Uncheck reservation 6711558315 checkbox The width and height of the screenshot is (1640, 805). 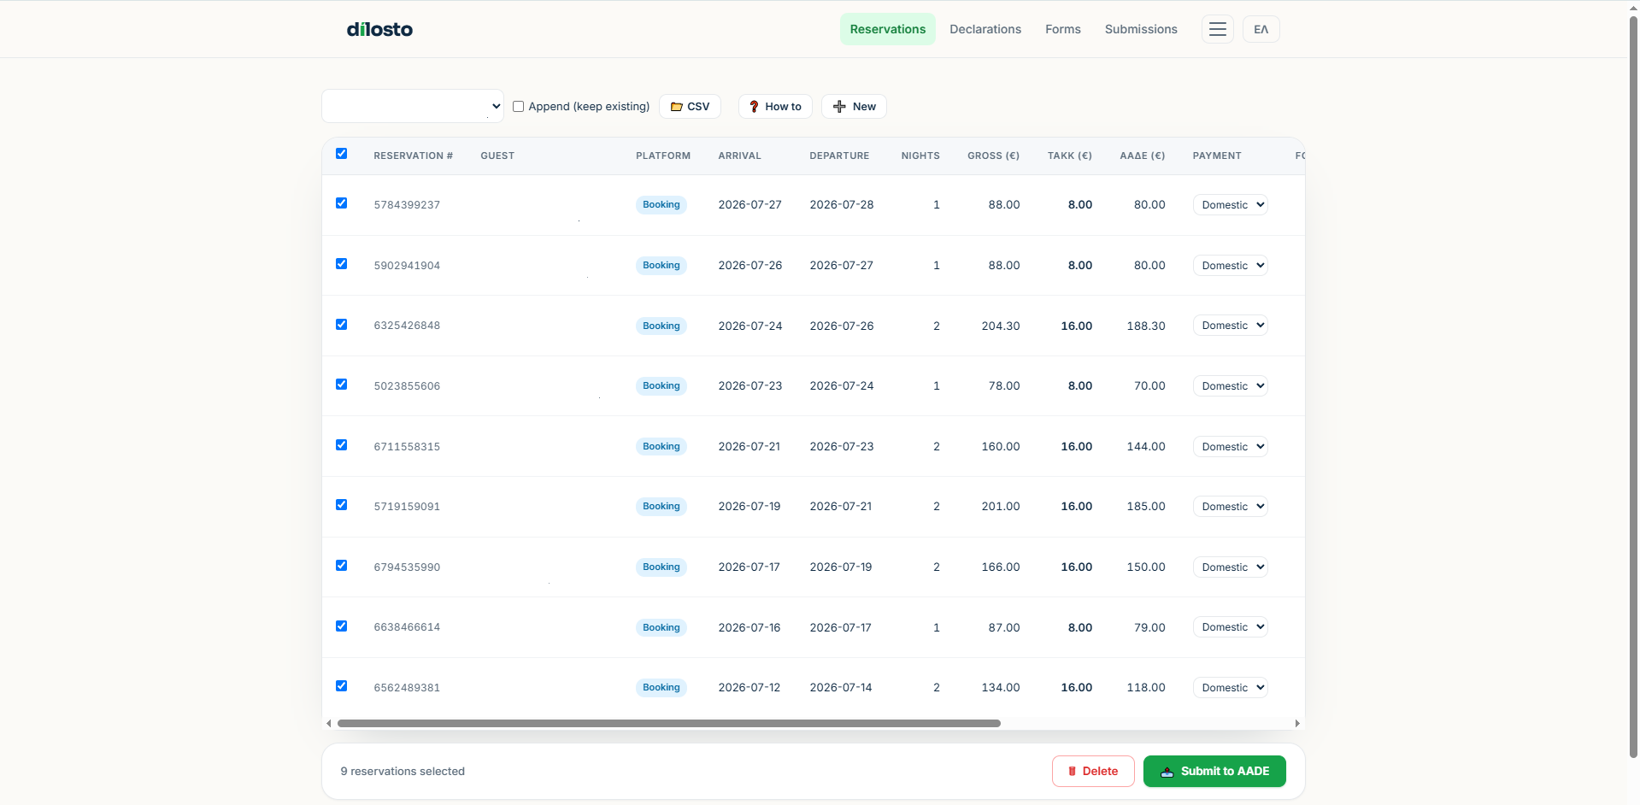coord(341,445)
